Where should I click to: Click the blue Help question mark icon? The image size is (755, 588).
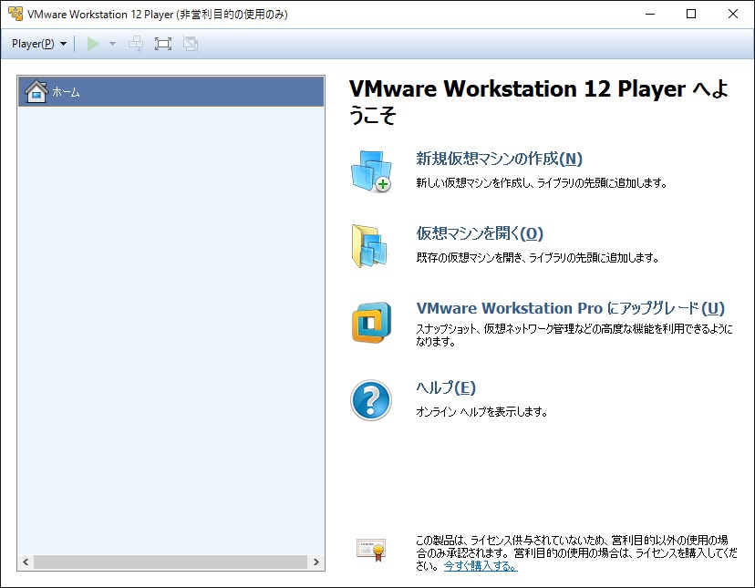369,397
